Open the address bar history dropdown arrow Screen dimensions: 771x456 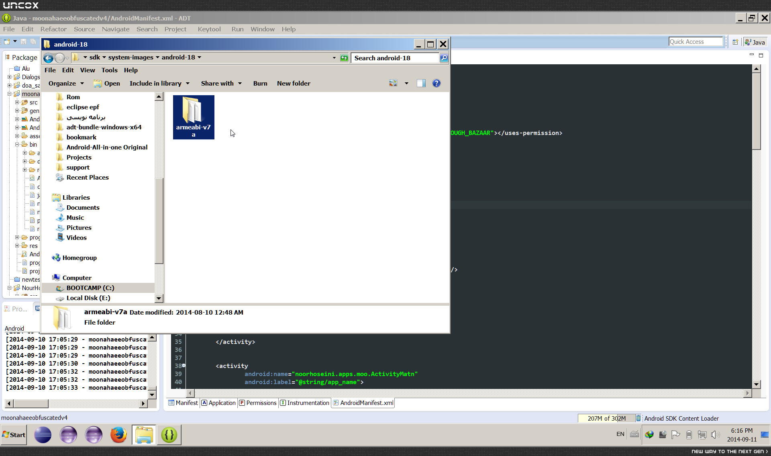pyautogui.click(x=334, y=58)
